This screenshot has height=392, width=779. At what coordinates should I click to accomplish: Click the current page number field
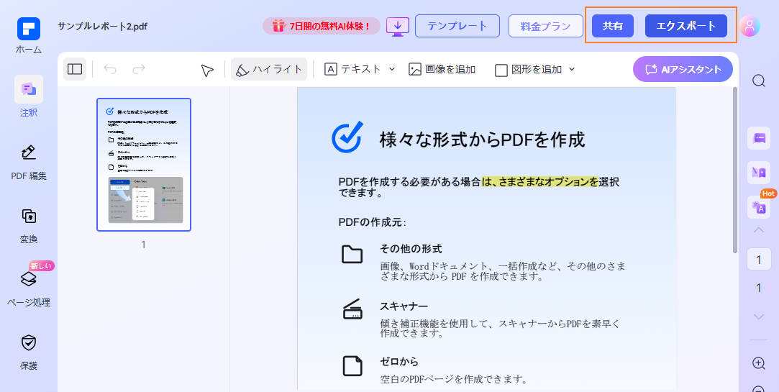click(759, 259)
